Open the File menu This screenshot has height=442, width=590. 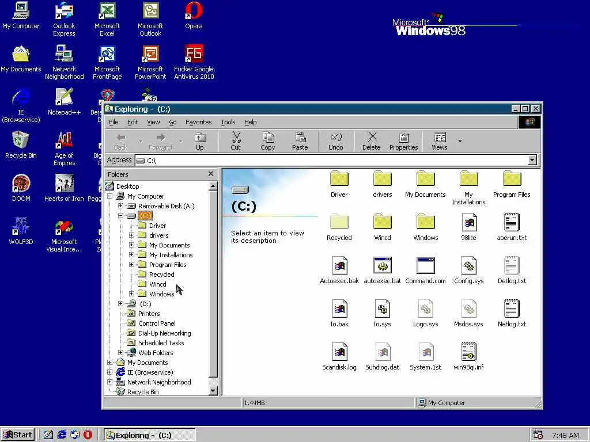114,122
